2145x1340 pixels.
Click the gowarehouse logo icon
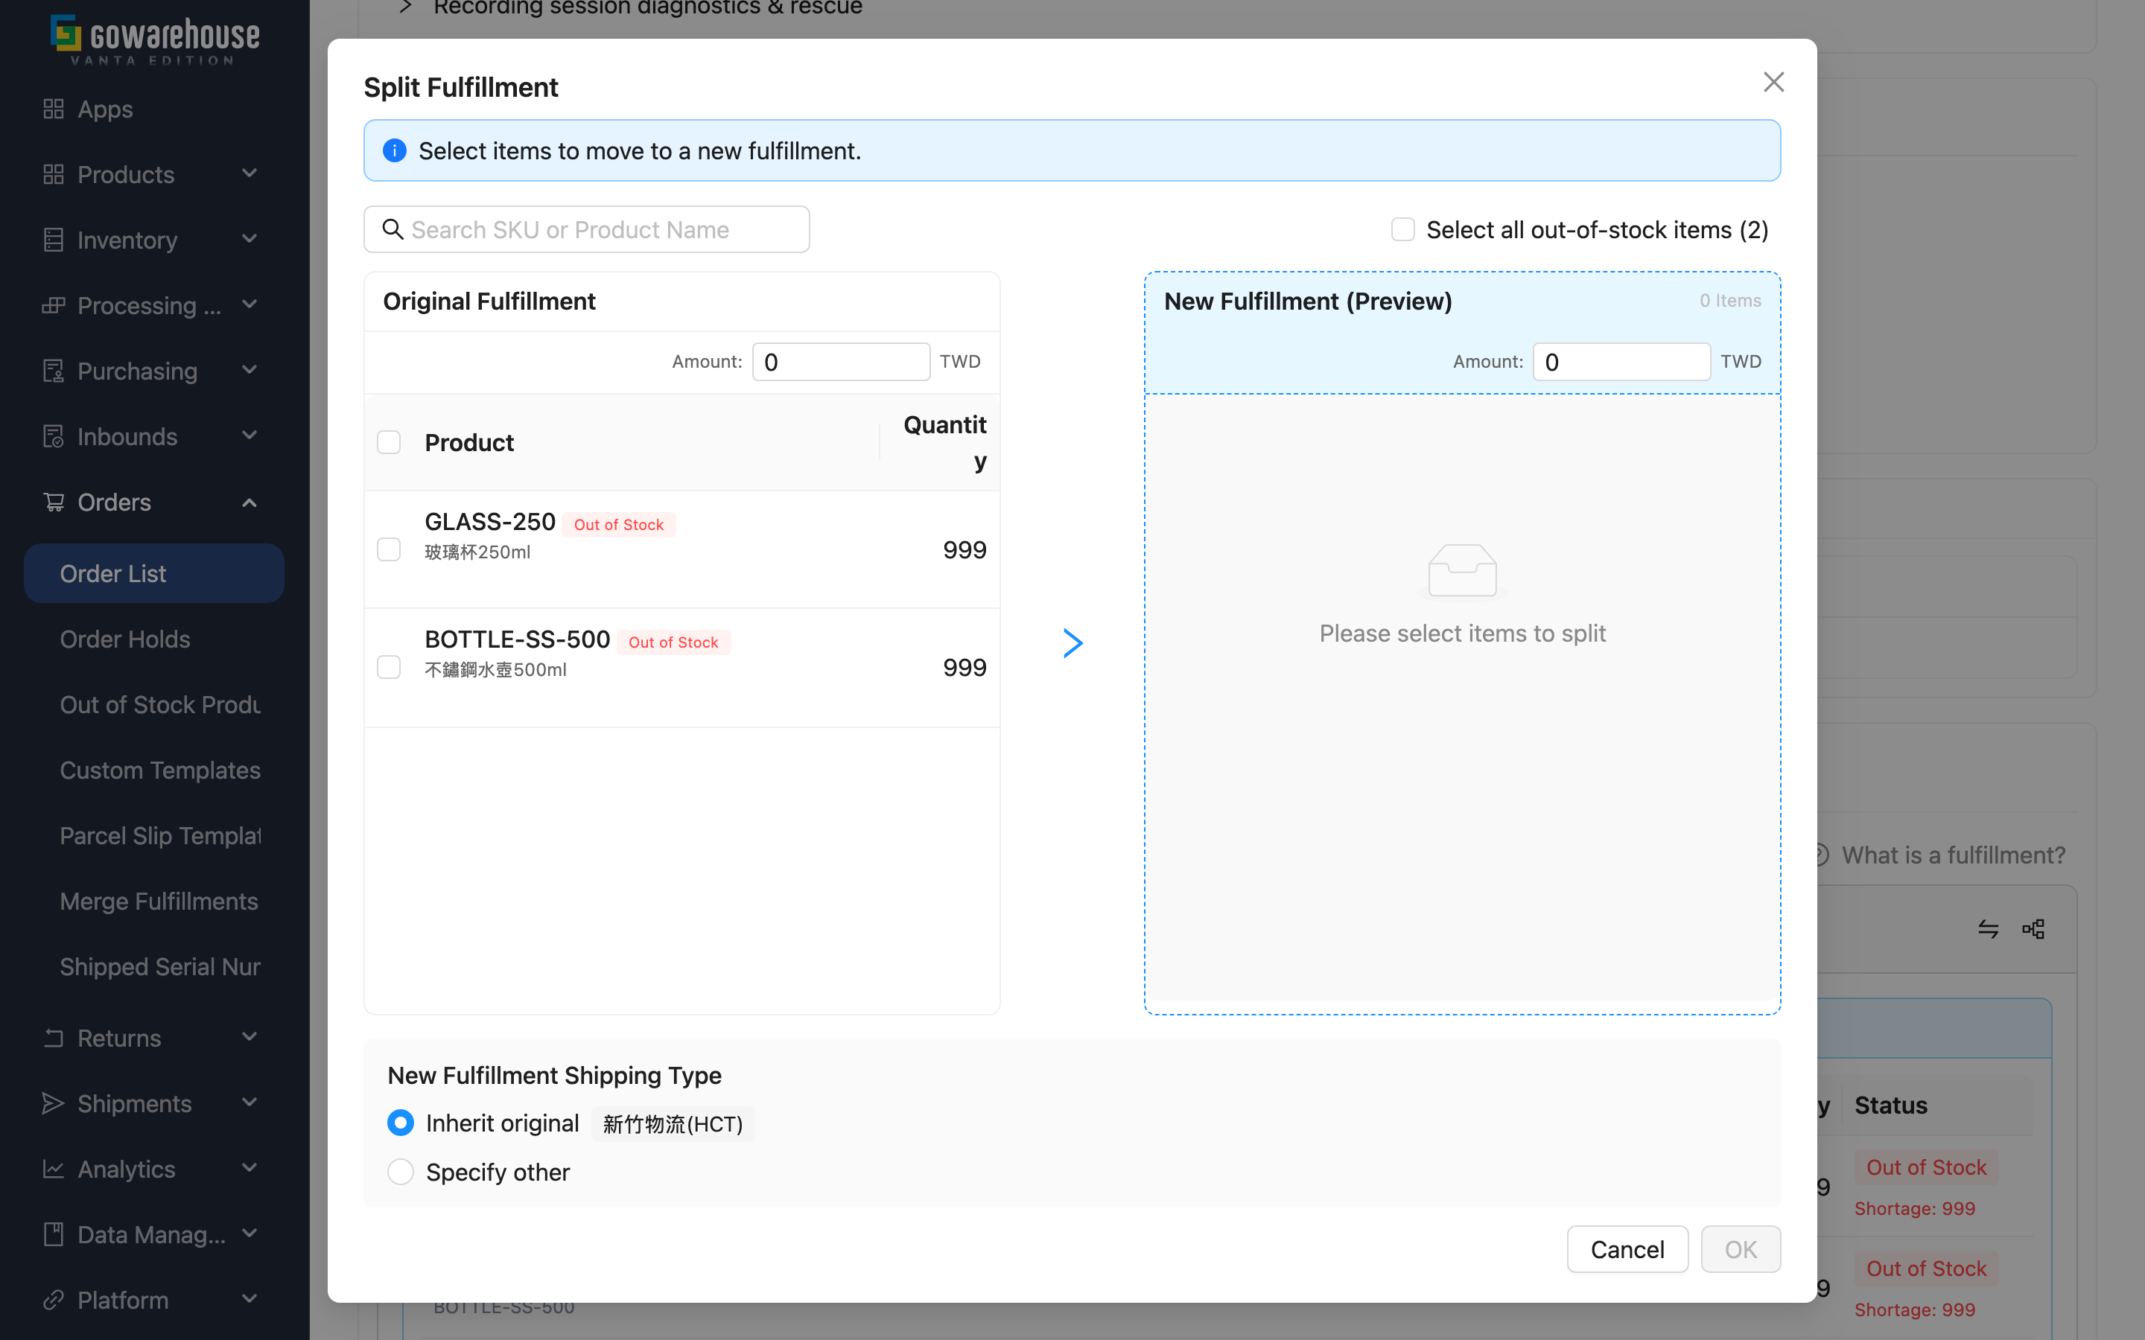[66, 33]
